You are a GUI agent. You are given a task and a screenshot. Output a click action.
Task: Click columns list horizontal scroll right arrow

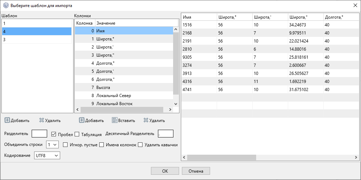170,110
